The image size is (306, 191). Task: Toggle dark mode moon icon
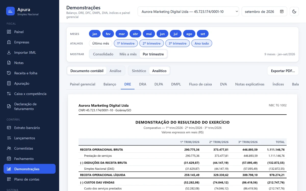pyautogui.click(x=294, y=11)
